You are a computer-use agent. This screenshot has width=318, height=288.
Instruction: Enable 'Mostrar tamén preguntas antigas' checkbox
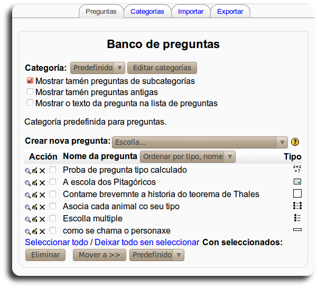click(30, 92)
